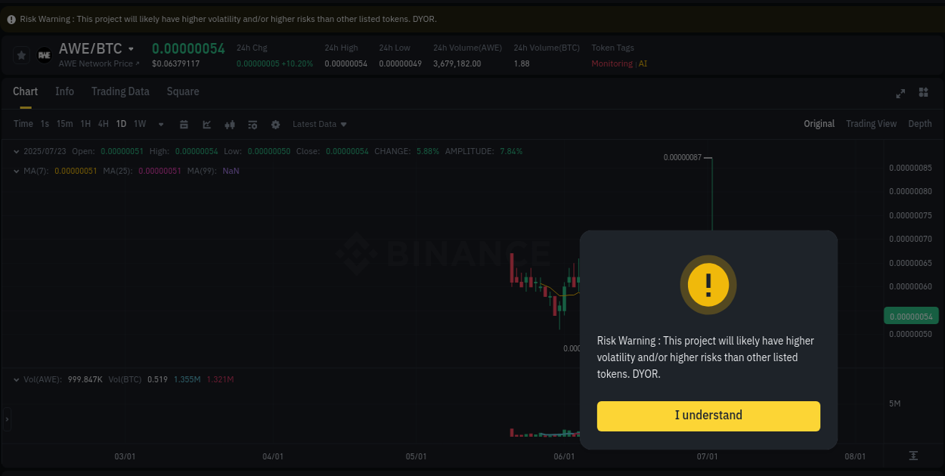Click the calendar date range icon
The width and height of the screenshot is (945, 476).
[184, 124]
